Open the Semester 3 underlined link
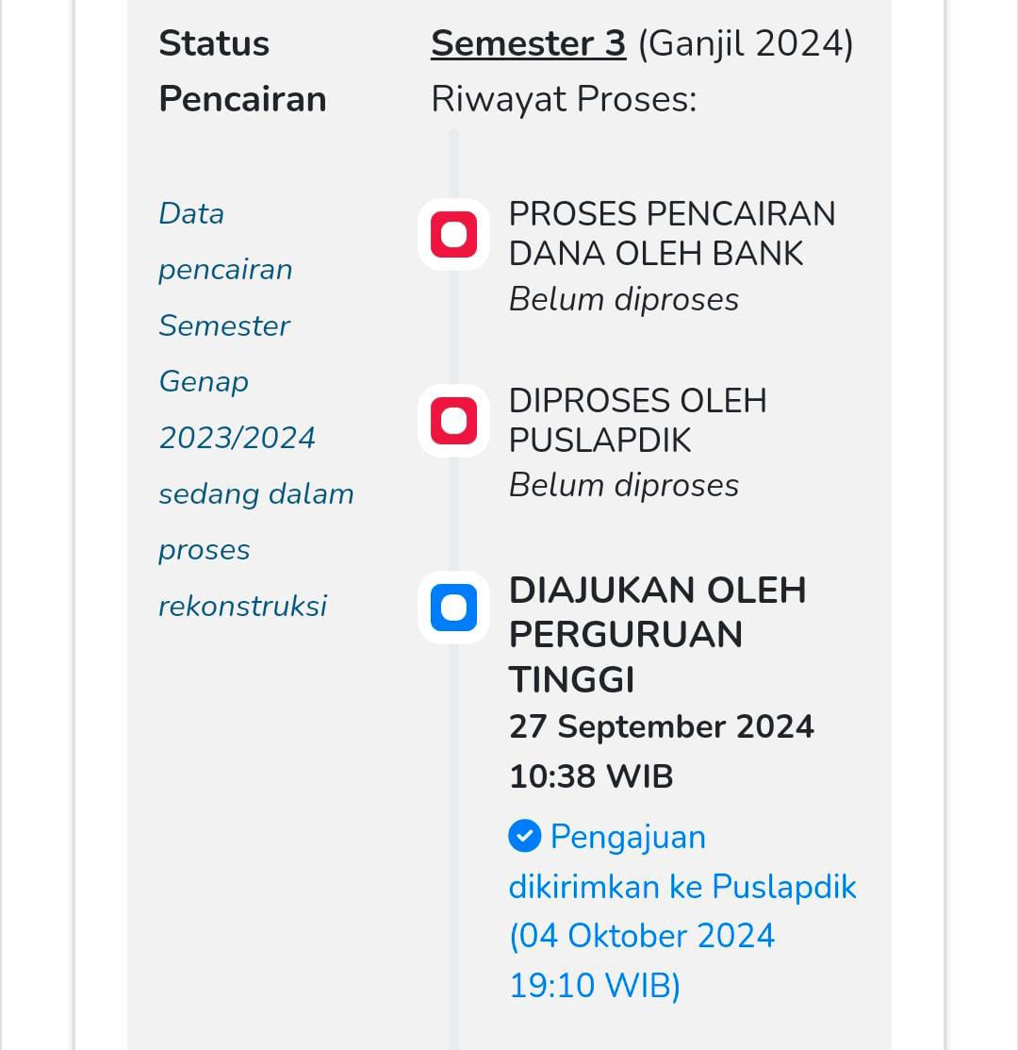1018x1050 pixels. pyautogui.click(x=529, y=43)
